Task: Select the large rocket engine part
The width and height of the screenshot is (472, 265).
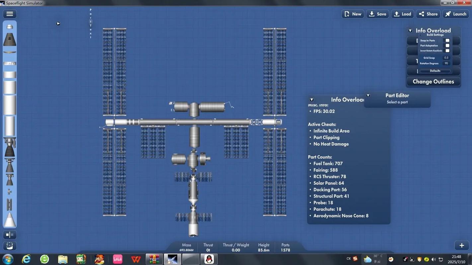Action: click(10, 148)
